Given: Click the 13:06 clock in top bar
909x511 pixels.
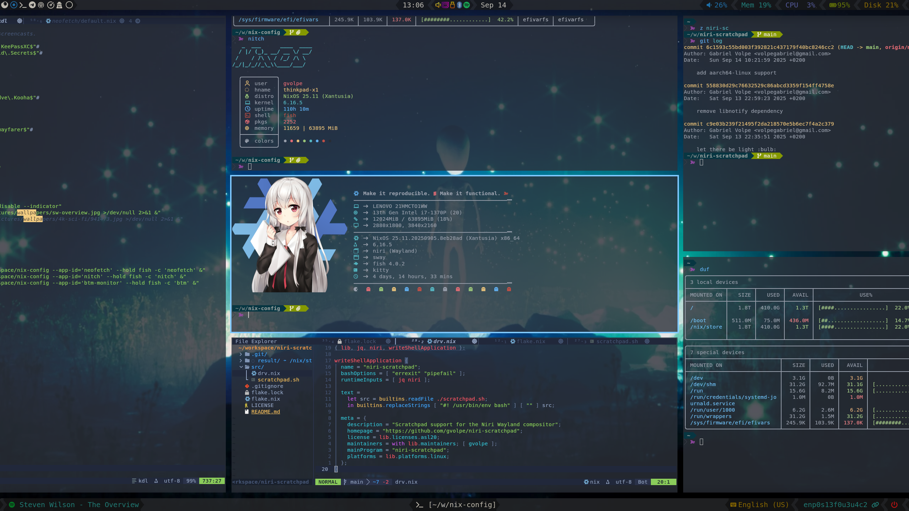Looking at the screenshot, I should (x=413, y=5).
